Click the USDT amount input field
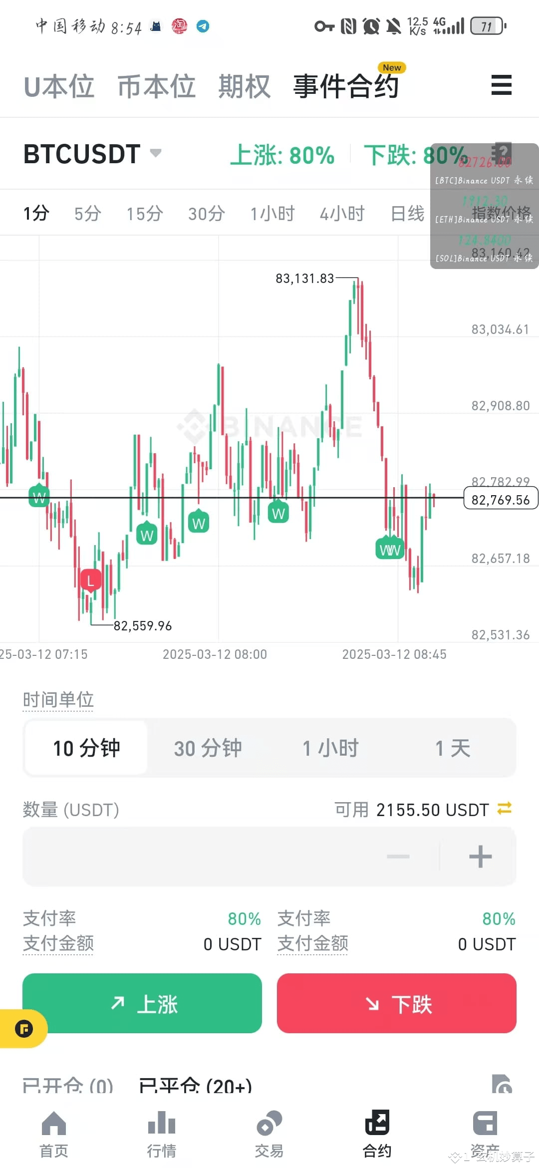539x1168 pixels. pos(200,857)
